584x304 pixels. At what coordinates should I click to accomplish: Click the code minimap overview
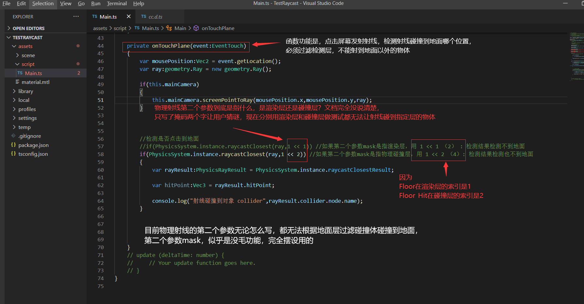tap(576, 56)
